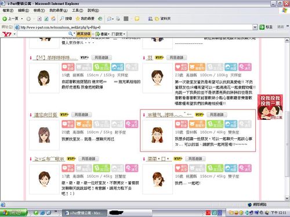Click the 投我投我一票 vote banner

270,107
